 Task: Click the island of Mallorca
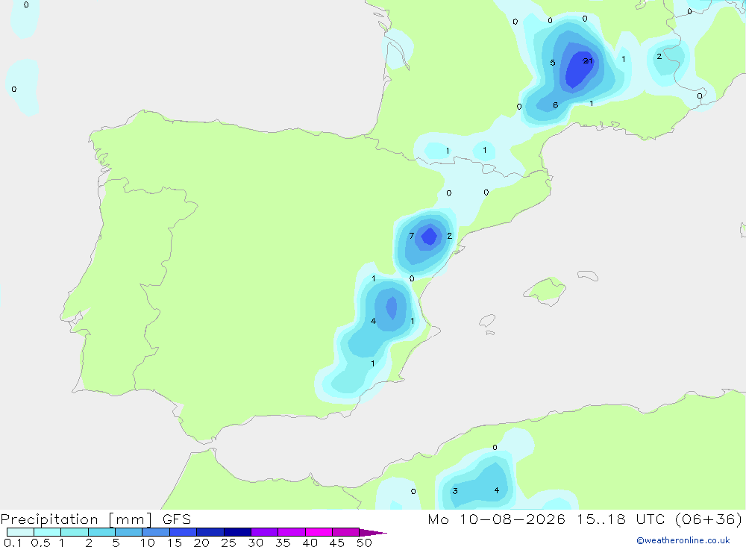coord(545,290)
